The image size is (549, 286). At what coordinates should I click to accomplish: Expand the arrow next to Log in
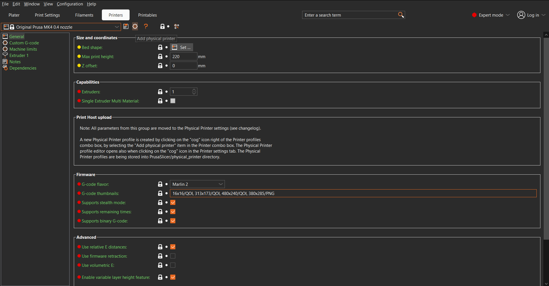(x=544, y=15)
